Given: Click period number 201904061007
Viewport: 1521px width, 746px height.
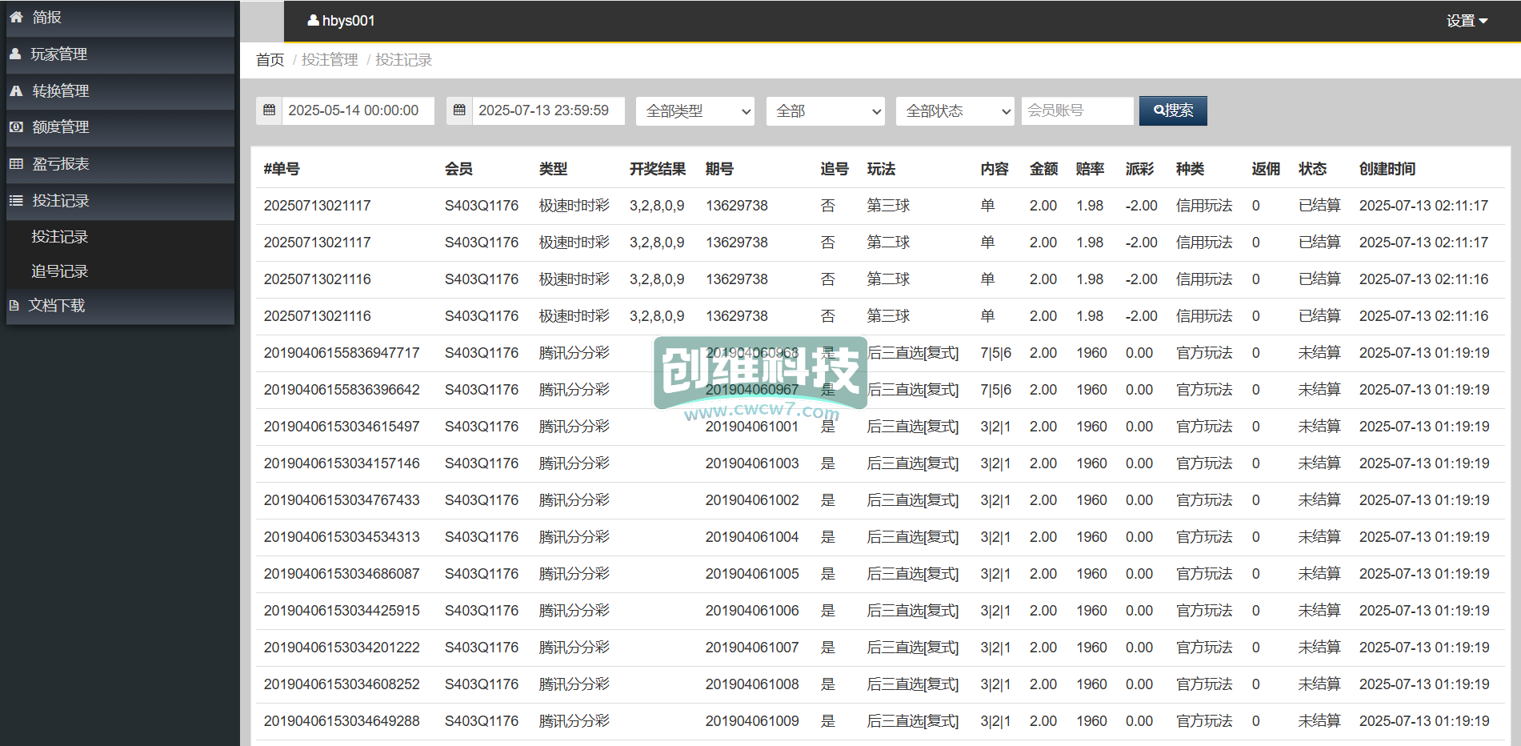Looking at the screenshot, I should (x=752, y=648).
